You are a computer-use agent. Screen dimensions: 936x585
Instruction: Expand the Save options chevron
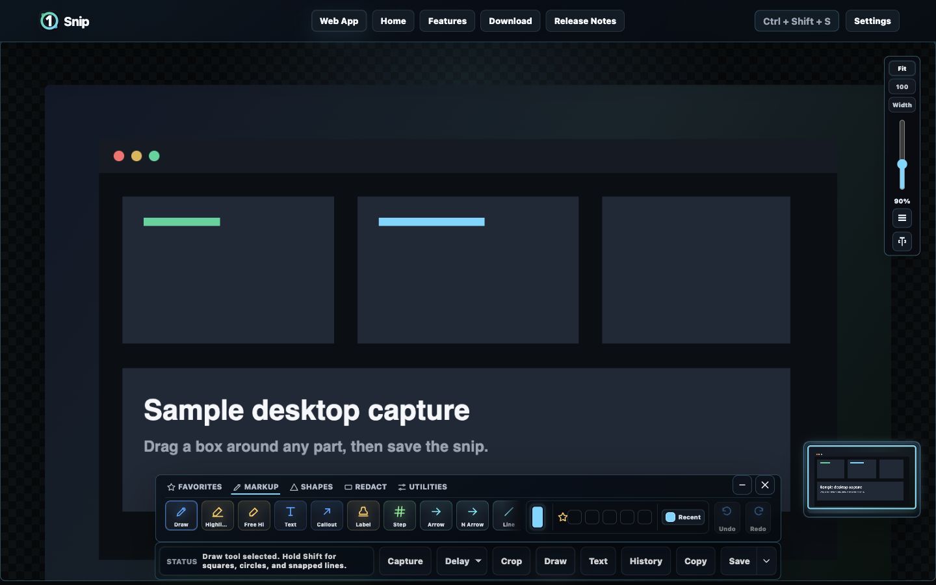point(766,561)
